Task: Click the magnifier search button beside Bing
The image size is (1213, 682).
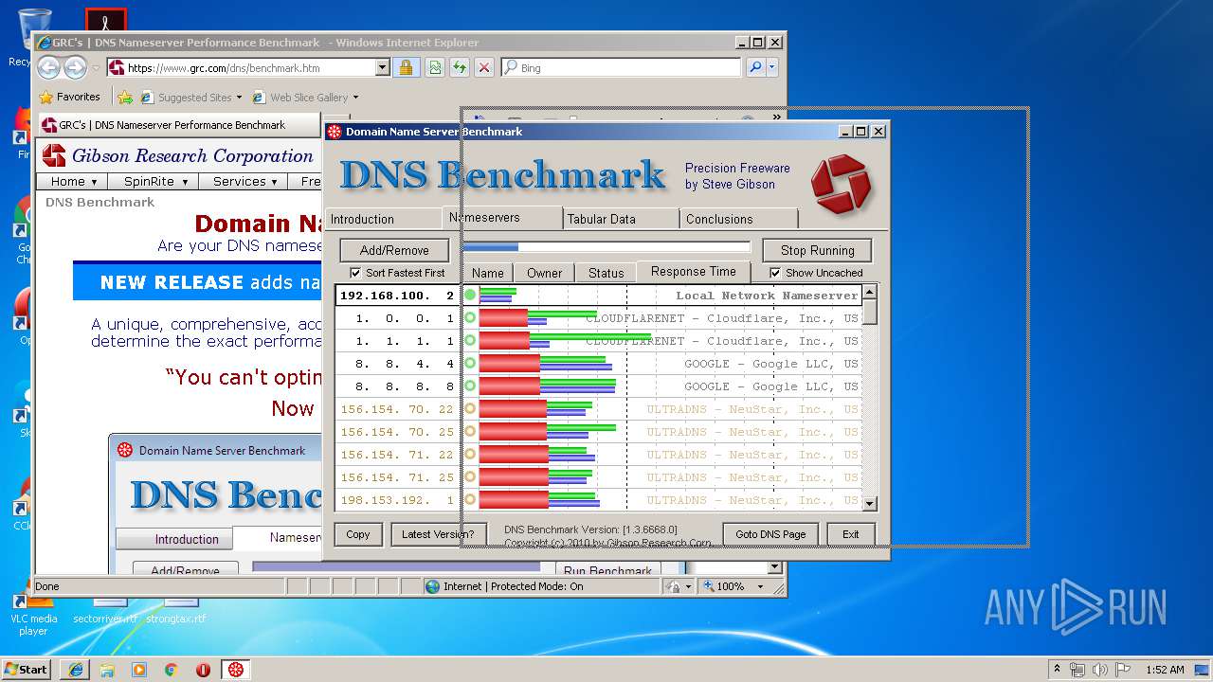Action: 754,67
